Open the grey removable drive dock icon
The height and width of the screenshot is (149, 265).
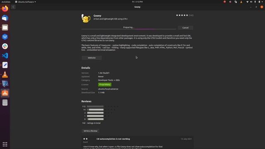point(5,103)
